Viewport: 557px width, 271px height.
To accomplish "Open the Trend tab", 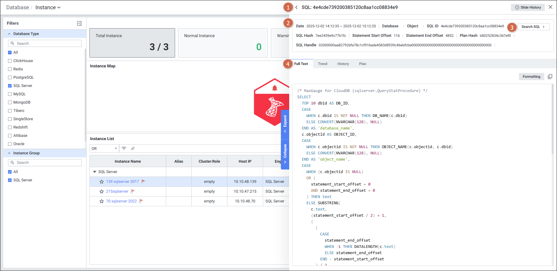I will point(322,64).
